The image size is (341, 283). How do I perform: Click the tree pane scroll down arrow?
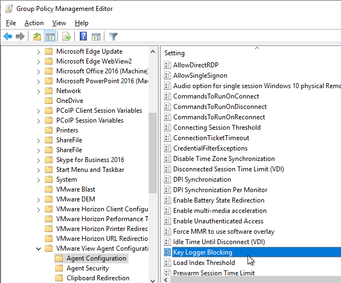[x=152, y=281]
